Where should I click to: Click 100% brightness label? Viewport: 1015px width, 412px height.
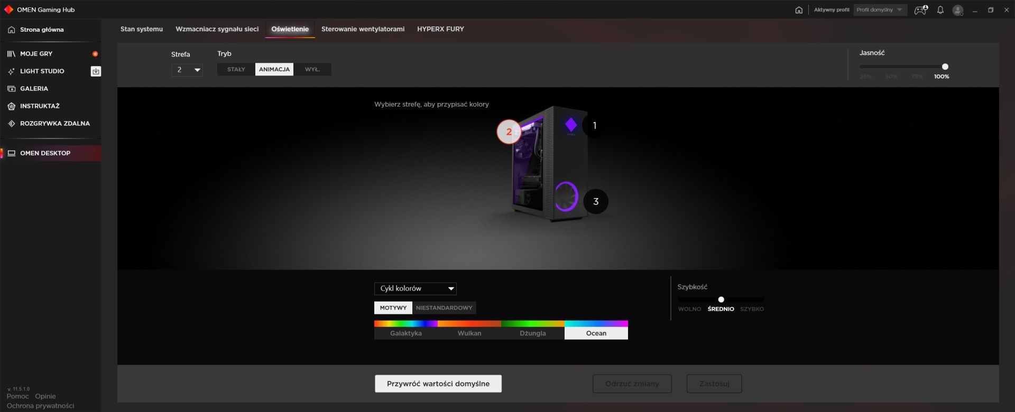(942, 77)
